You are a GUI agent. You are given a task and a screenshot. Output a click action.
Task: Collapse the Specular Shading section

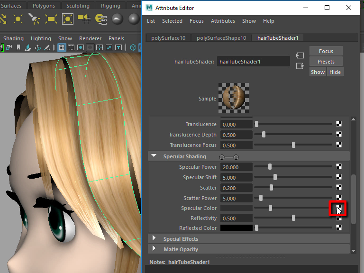pos(154,156)
